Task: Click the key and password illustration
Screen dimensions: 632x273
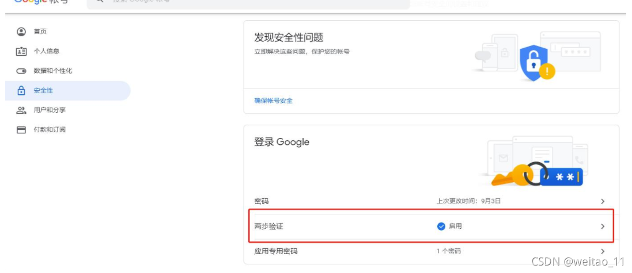Action: (x=533, y=161)
